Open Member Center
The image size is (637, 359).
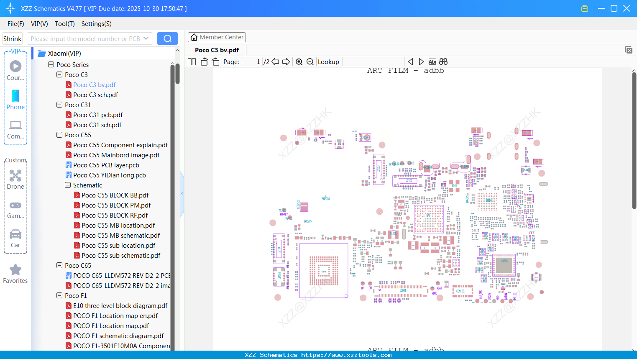pos(217,37)
